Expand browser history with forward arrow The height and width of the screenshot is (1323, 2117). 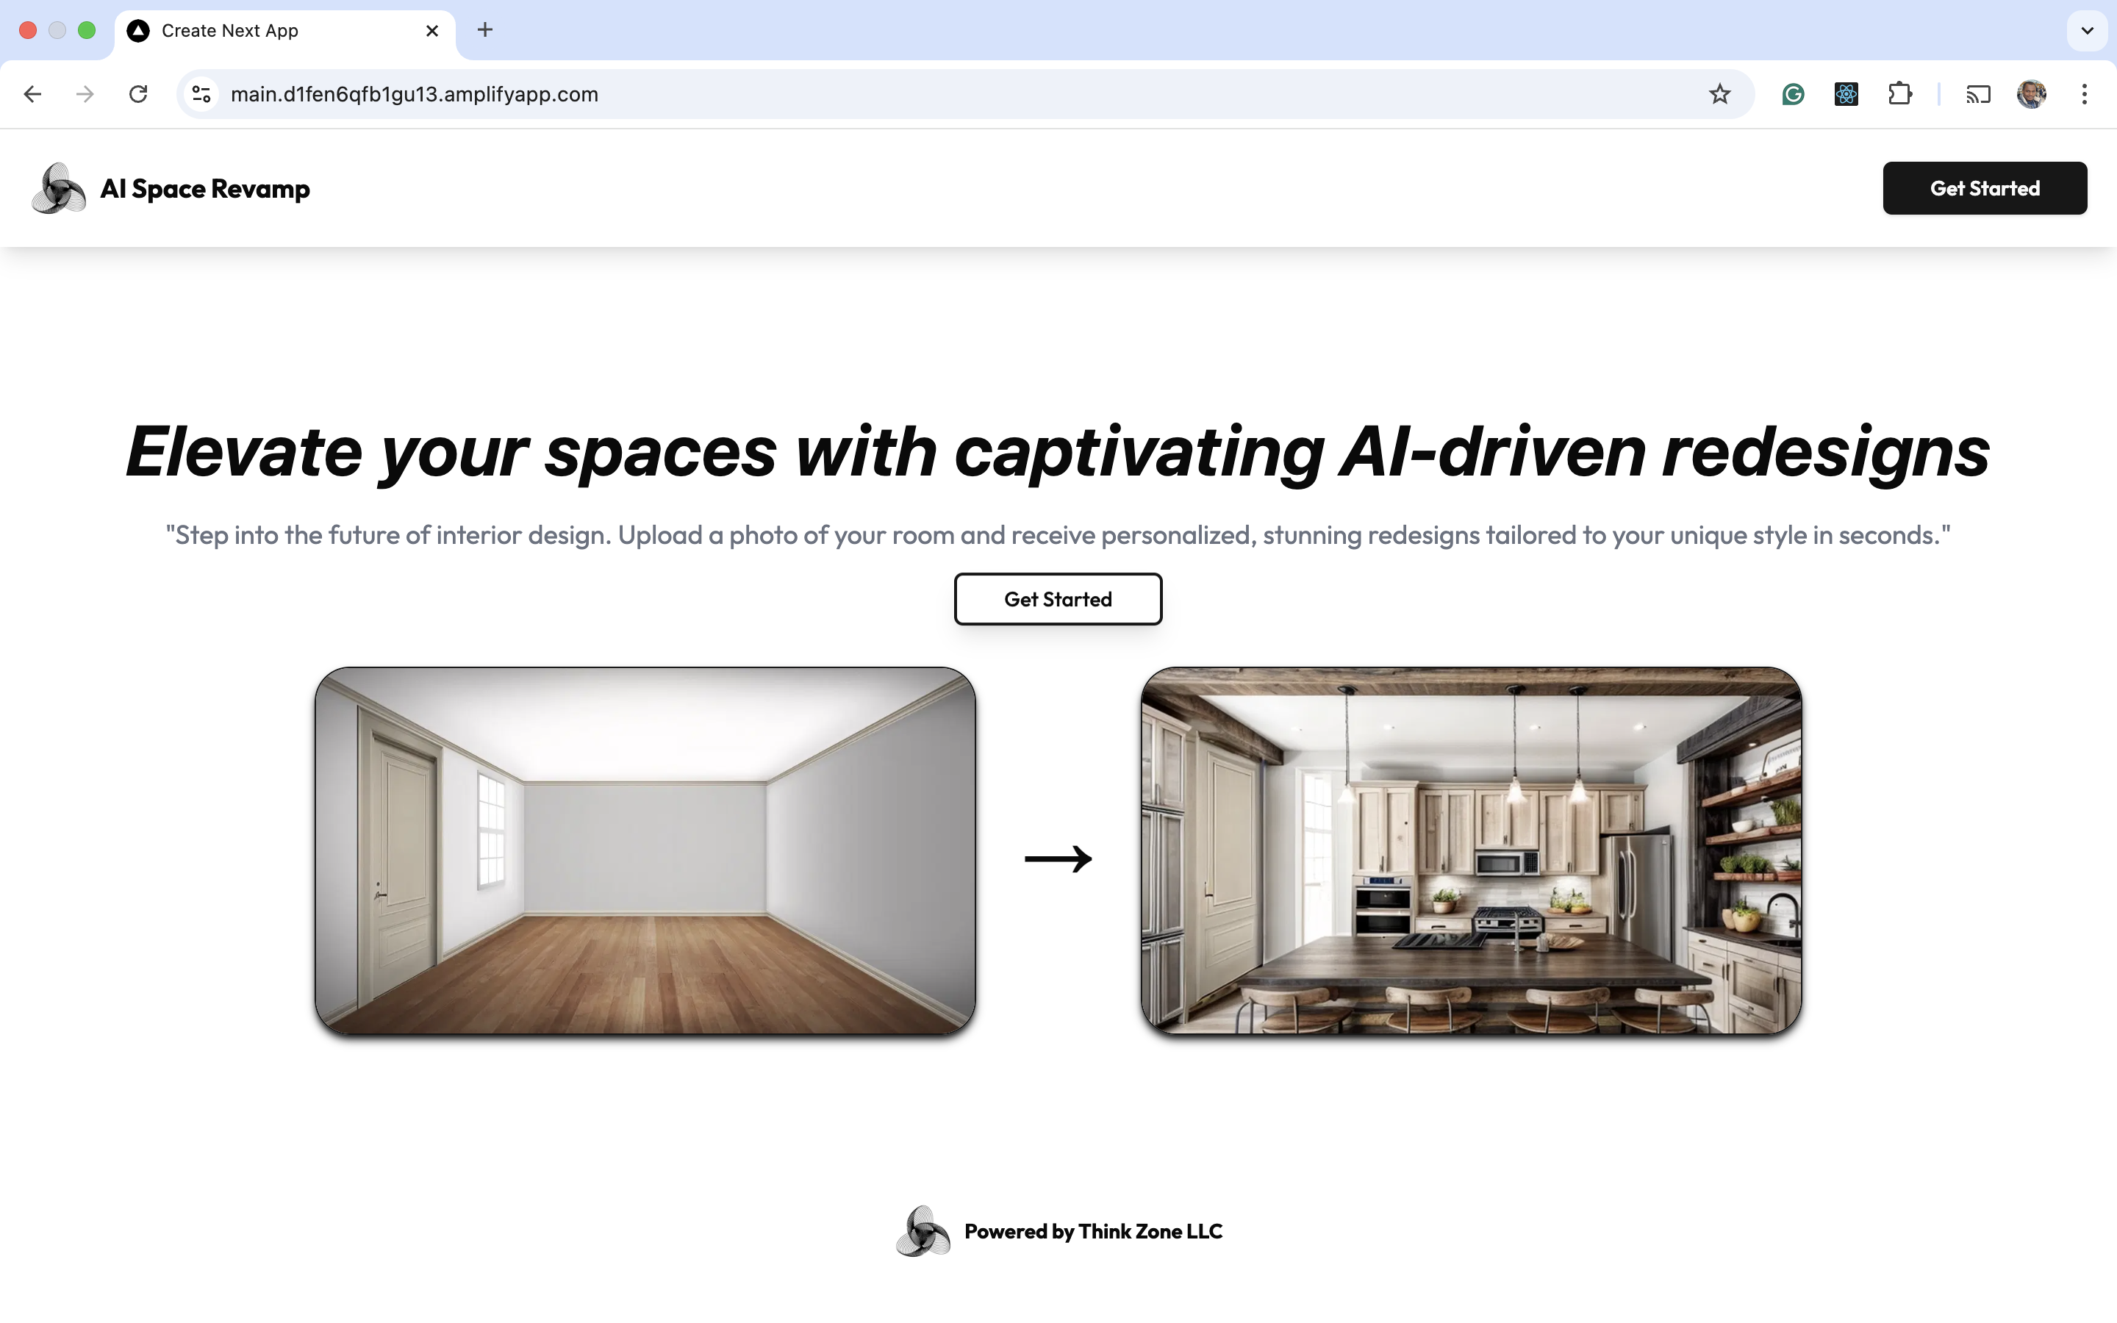pyautogui.click(x=85, y=93)
